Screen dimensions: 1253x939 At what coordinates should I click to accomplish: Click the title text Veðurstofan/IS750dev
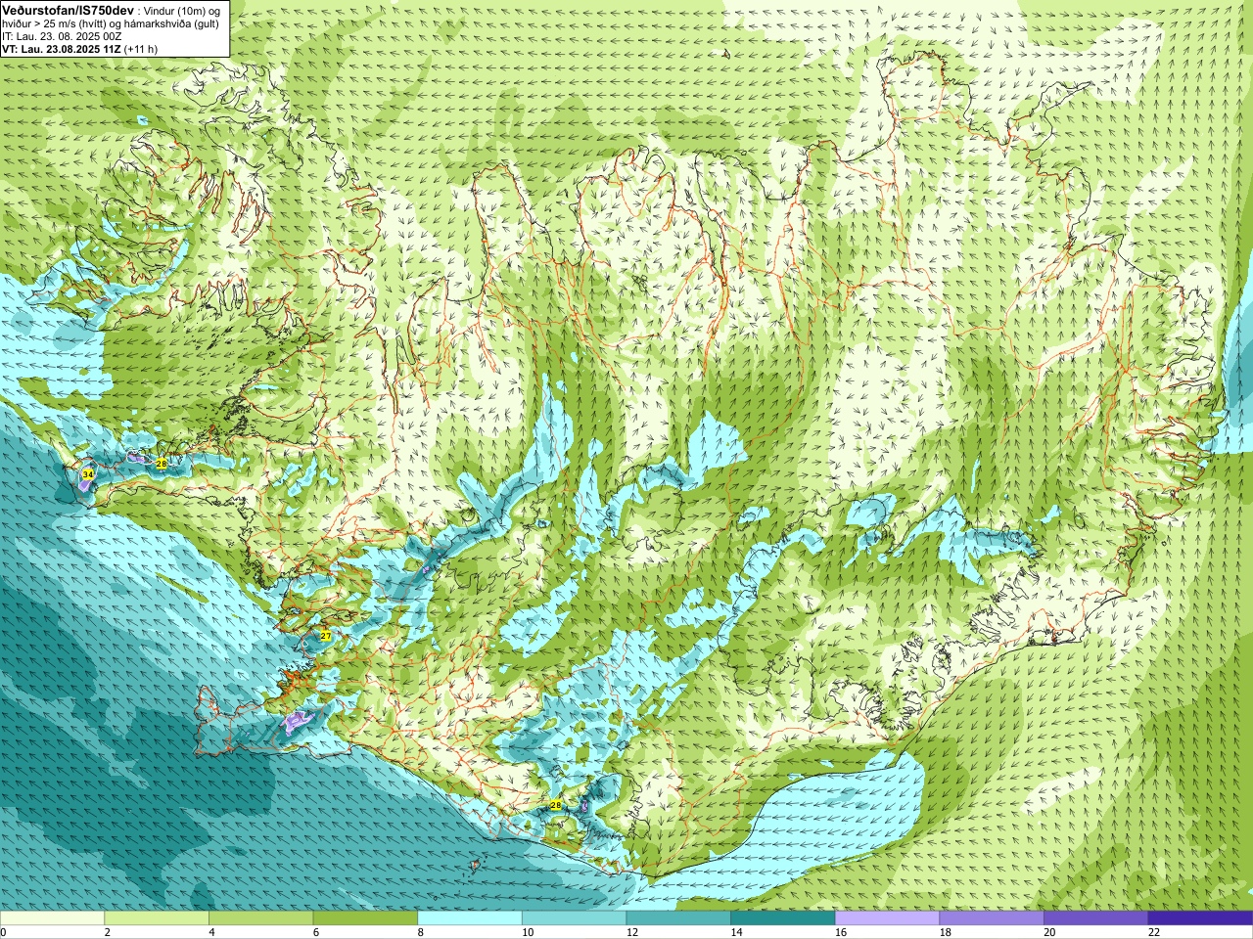tap(69, 10)
